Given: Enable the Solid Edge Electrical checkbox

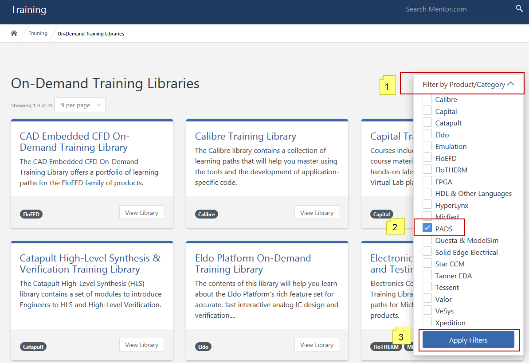Looking at the screenshot, I should 427,251.
